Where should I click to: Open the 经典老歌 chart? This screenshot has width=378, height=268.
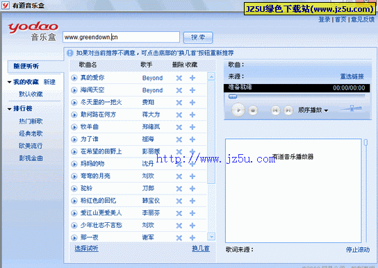(x=31, y=133)
